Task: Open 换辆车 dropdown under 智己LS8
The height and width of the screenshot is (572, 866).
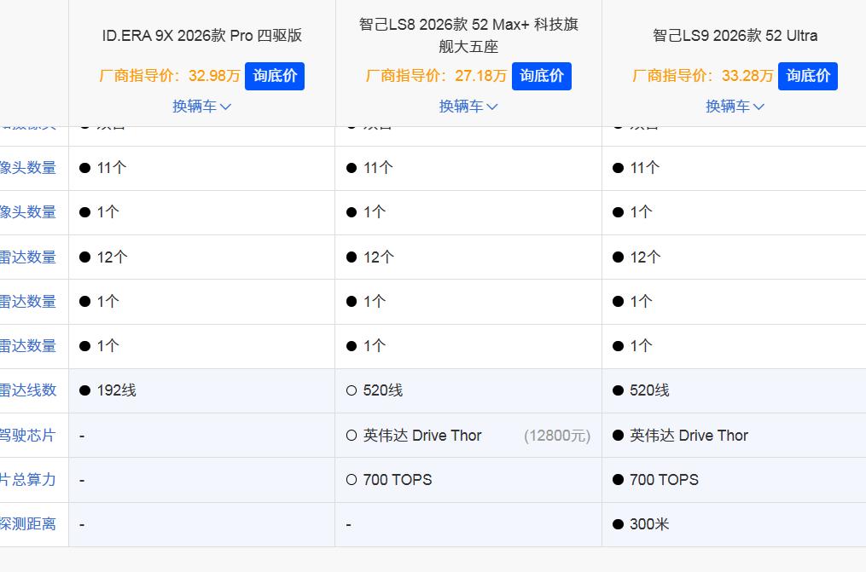Action: [468, 106]
